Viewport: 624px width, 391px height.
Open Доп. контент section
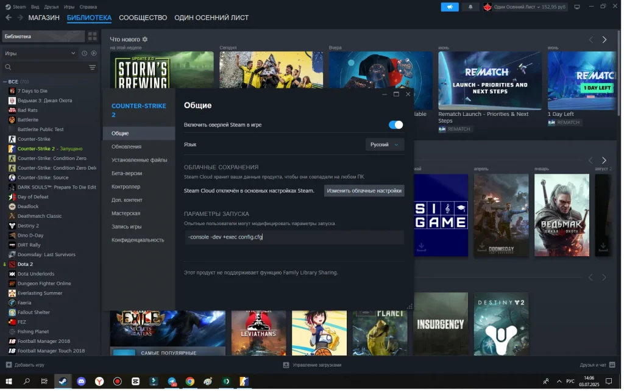coord(127,201)
